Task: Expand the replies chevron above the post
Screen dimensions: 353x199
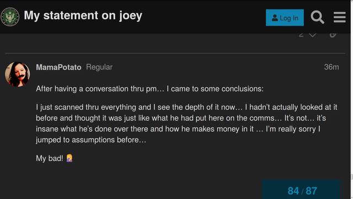Action: tap(313, 35)
